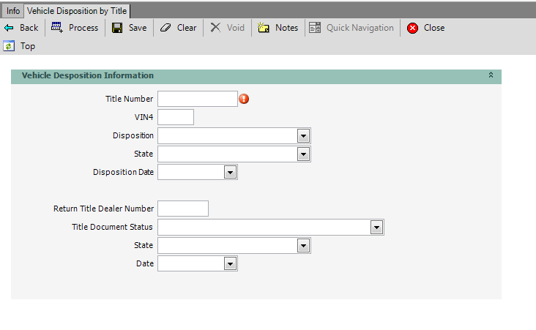The height and width of the screenshot is (330, 536).
Task: Click the Back arrow icon
Action: tap(10, 28)
